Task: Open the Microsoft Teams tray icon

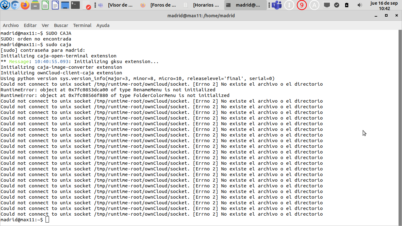Action: 277,5
